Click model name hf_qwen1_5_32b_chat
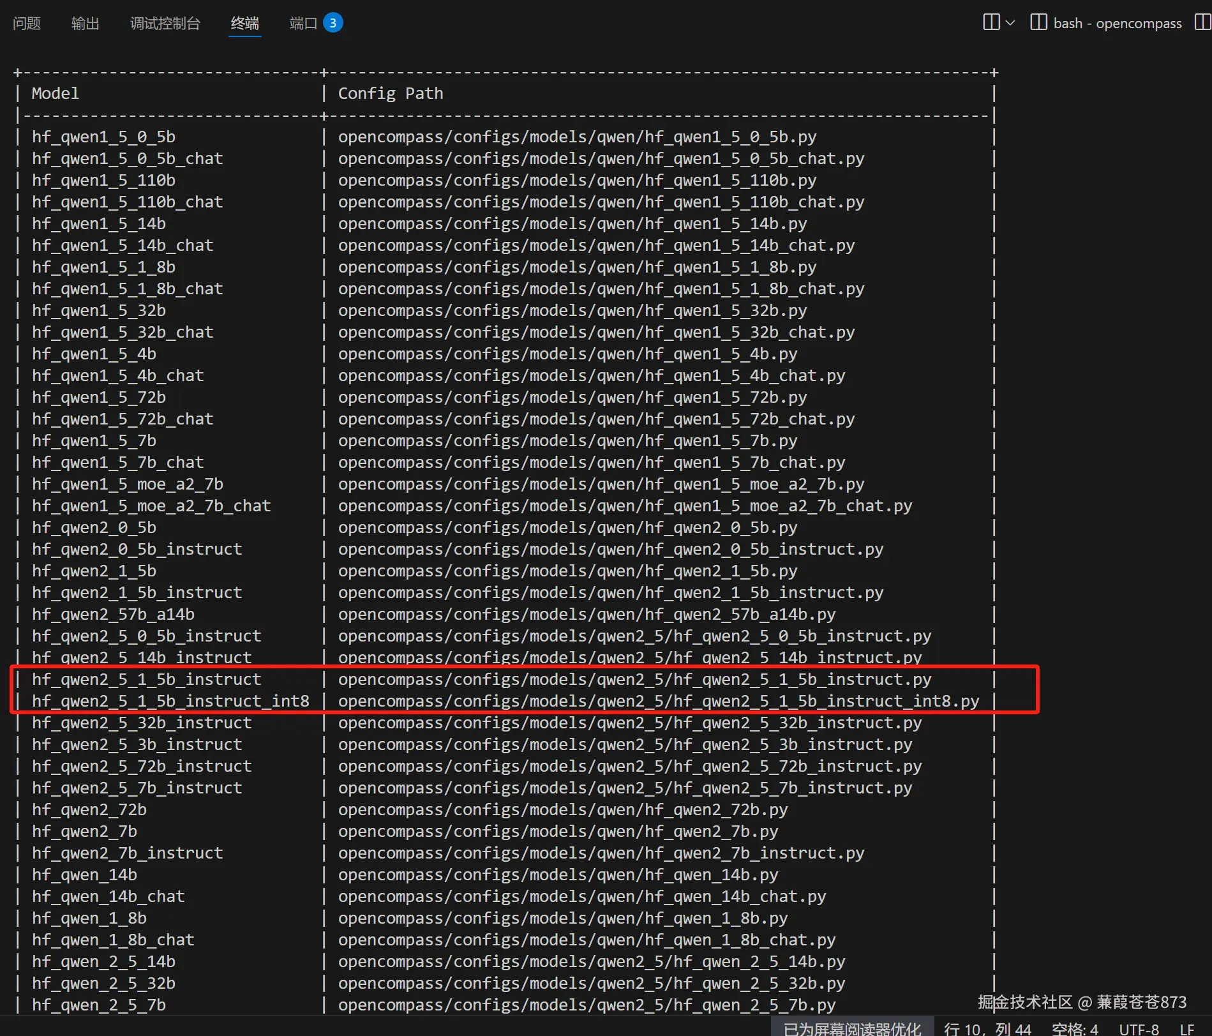Screen dimensions: 1212x1036 123,332
